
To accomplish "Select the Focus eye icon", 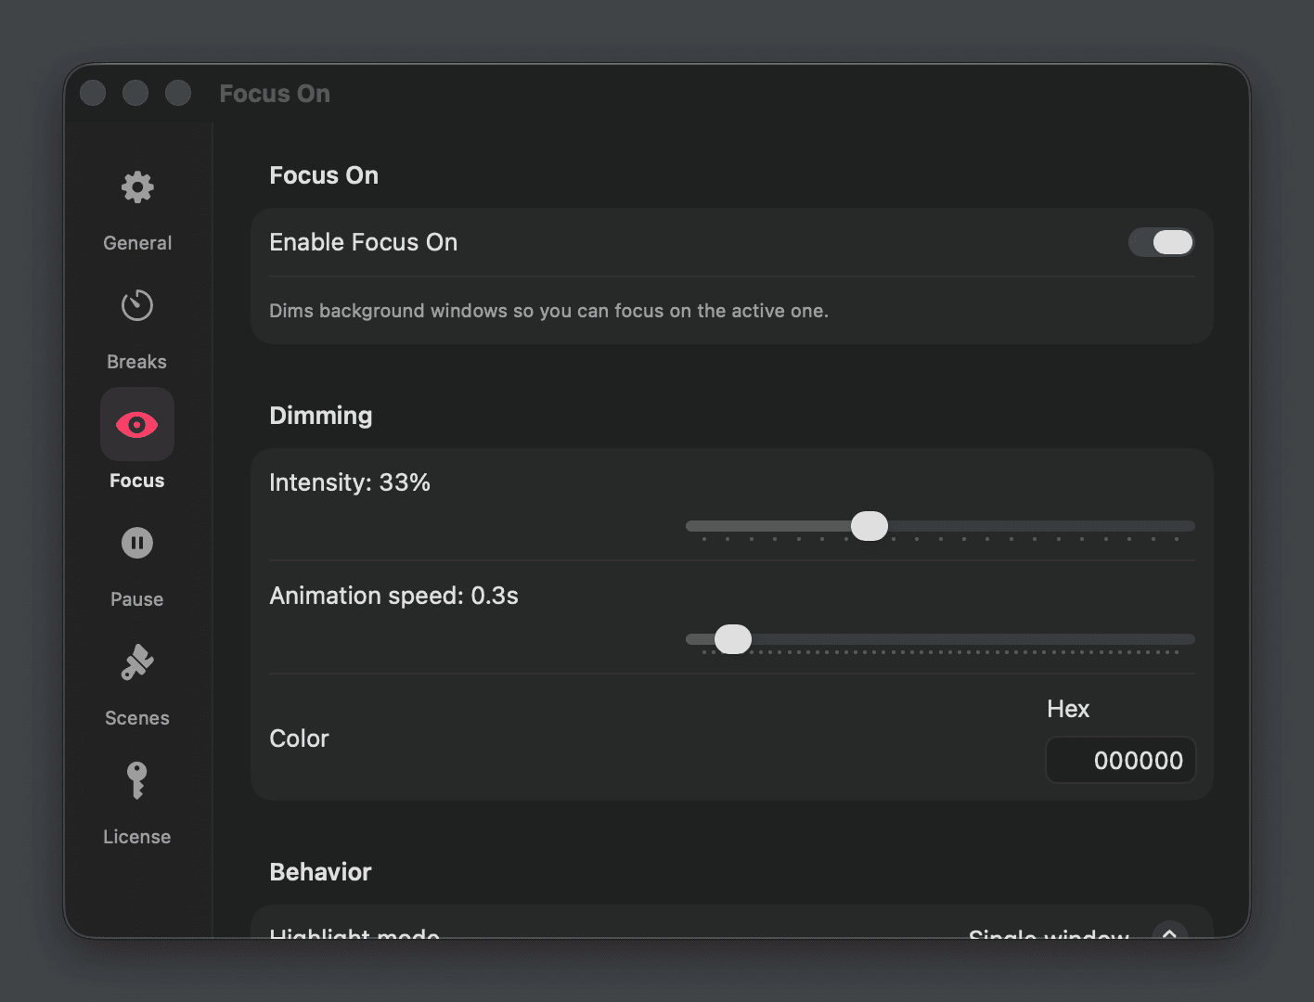I will [x=137, y=425].
